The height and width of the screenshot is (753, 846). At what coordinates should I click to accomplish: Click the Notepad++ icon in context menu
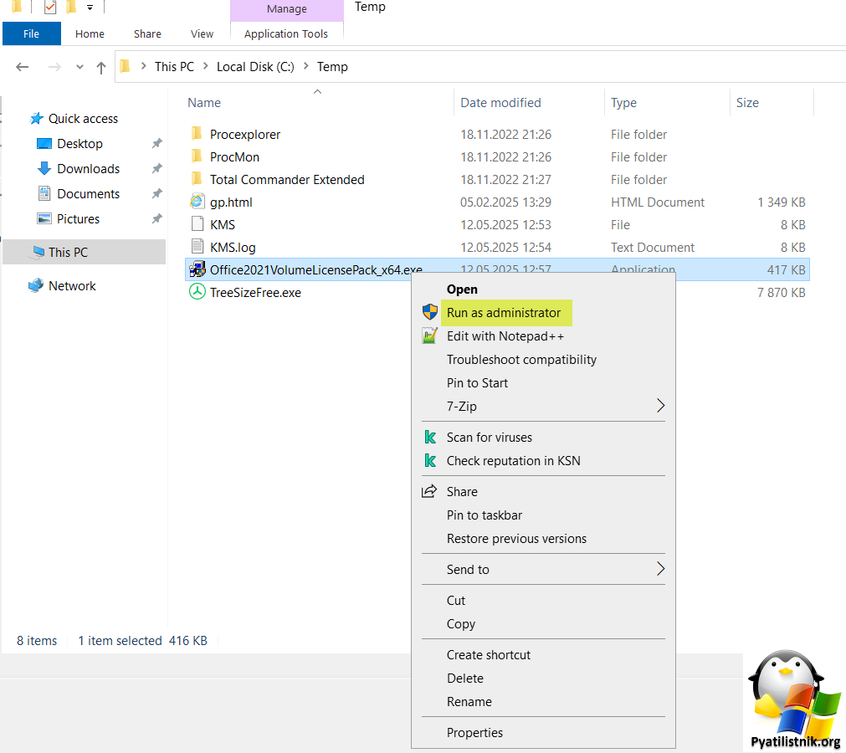click(x=429, y=336)
